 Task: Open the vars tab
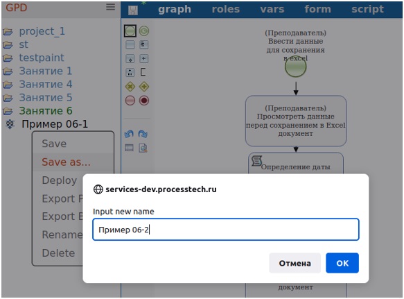click(272, 9)
